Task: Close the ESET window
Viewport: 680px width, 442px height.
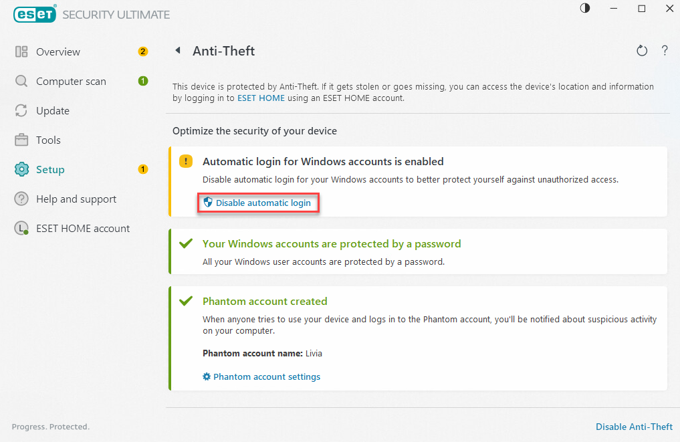Action: tap(669, 9)
